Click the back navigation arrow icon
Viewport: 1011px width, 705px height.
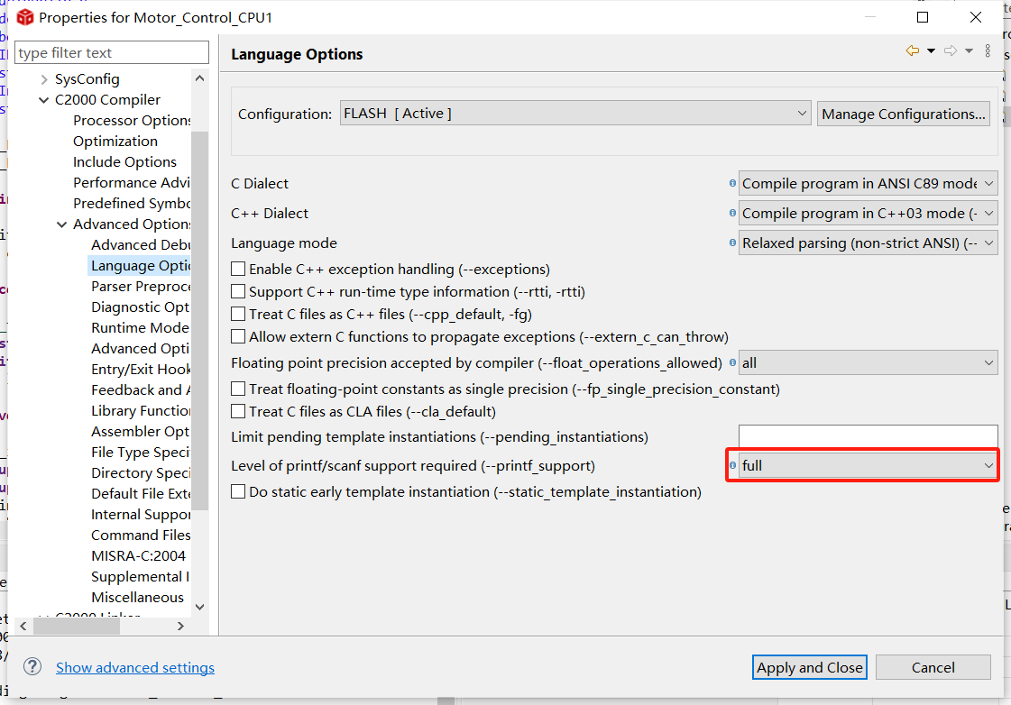coord(913,50)
